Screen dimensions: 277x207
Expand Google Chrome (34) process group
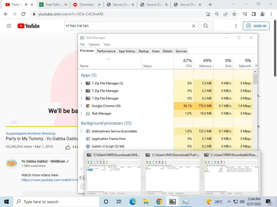(81, 106)
